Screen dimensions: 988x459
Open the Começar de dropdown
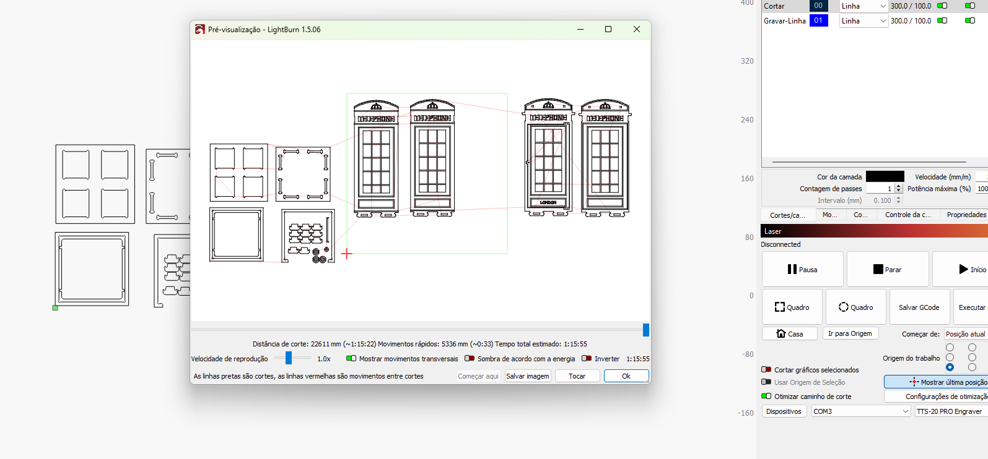click(965, 334)
